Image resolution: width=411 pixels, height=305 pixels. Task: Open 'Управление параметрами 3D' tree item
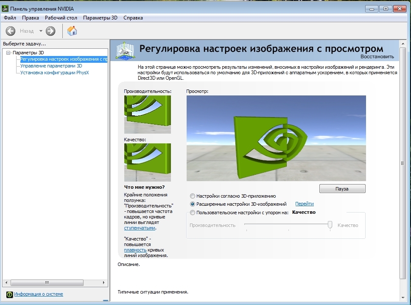pos(51,66)
